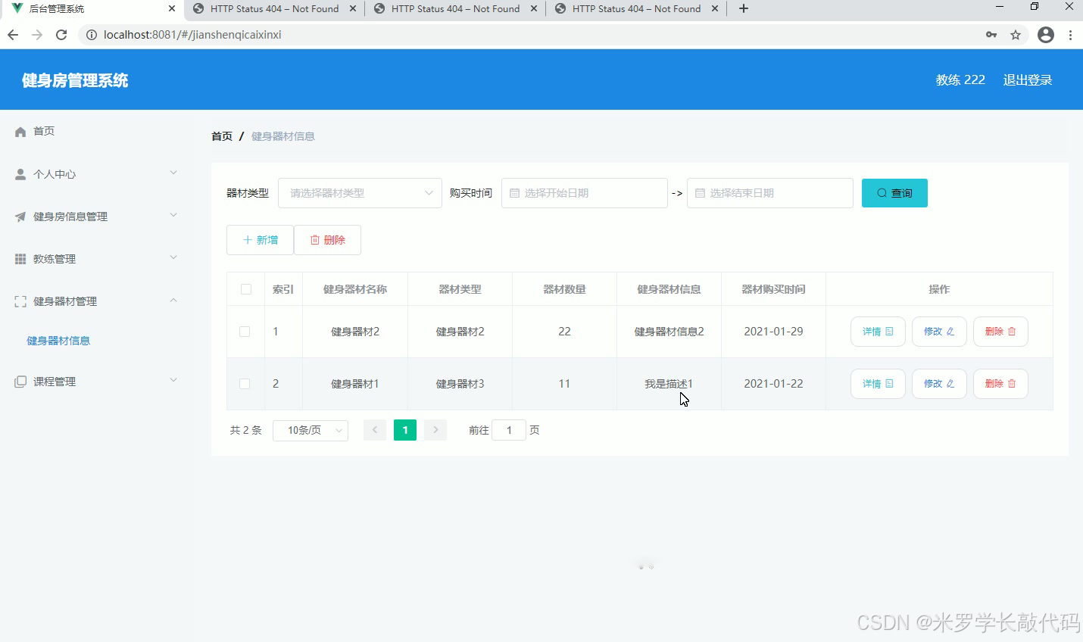
Task: Bookmark this page with the star icon
Action: tap(1016, 35)
